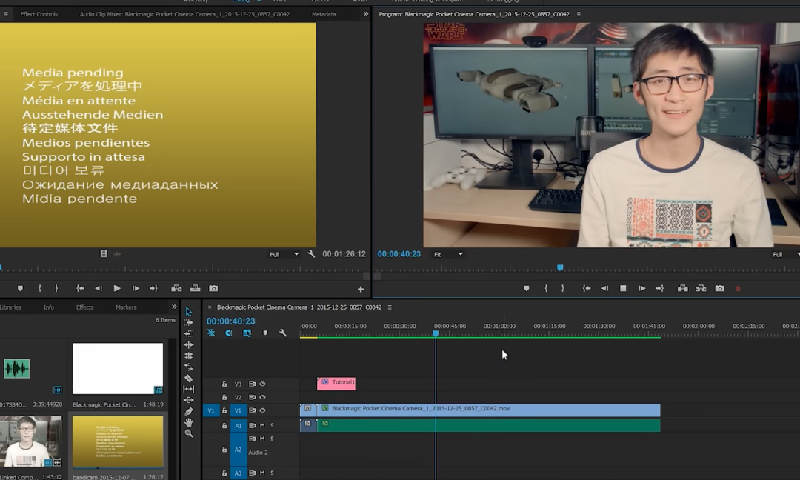This screenshot has width=800, height=480.
Task: Select the Selection tool arrow
Action: click(x=189, y=312)
